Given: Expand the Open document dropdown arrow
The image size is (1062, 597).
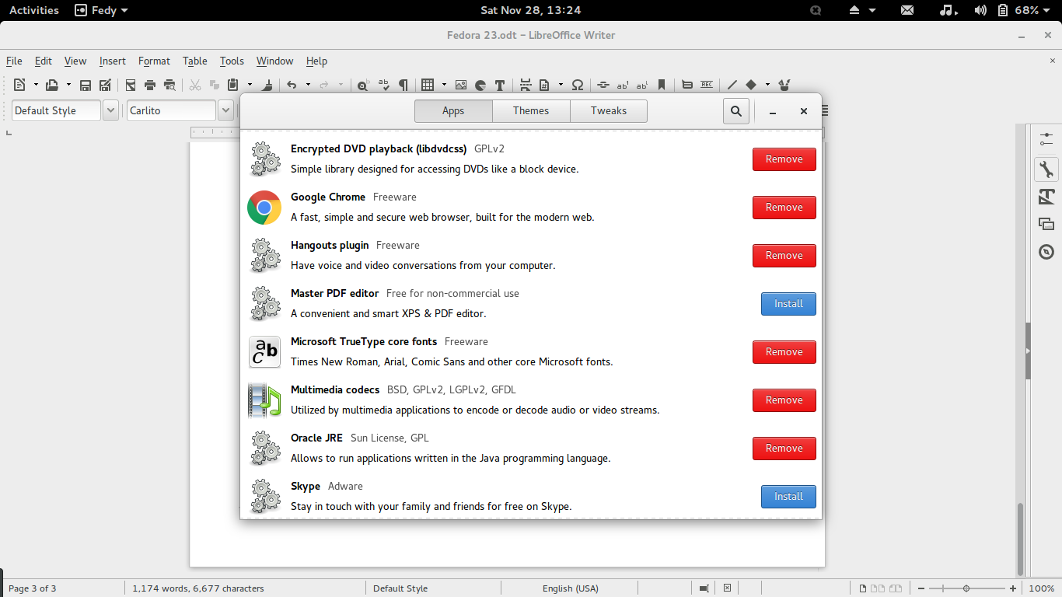Looking at the screenshot, I should point(68,85).
